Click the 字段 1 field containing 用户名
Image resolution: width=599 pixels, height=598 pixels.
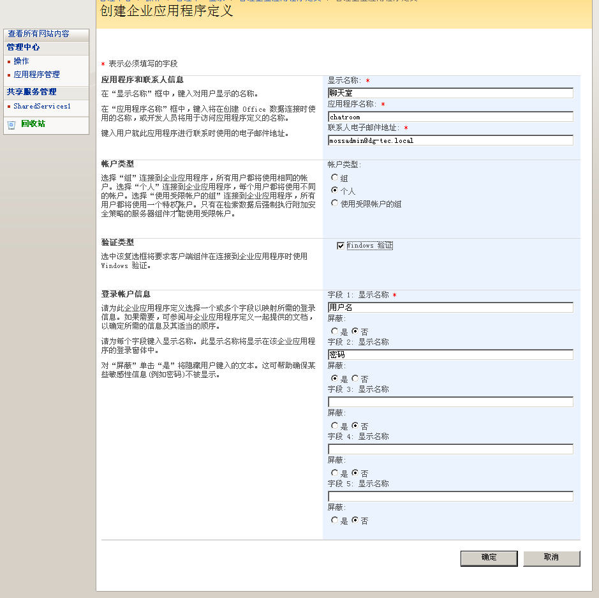tap(450, 307)
